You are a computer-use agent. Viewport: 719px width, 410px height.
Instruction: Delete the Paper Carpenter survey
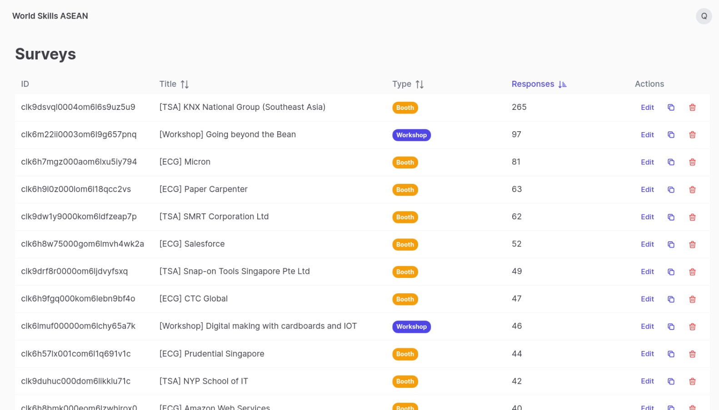coord(692,190)
